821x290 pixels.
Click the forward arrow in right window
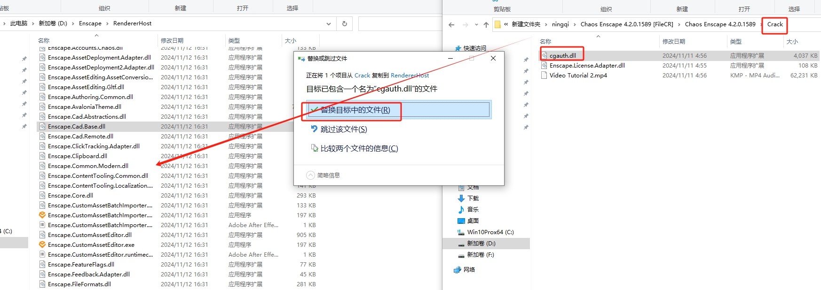coord(465,24)
